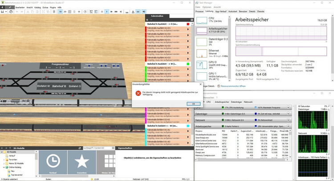This screenshot has width=334, height=181.
Task: Click red color swatch of Bahnhof A Ausfahrt
Action: click(x=188, y=24)
